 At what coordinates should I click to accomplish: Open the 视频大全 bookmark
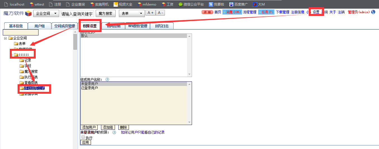pyautogui.click(x=123, y=4)
